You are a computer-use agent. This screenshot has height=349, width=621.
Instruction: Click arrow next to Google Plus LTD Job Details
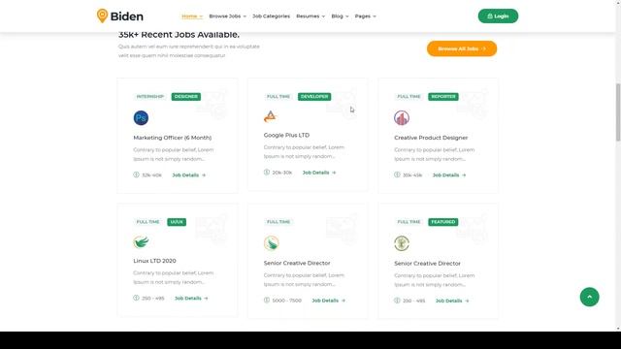point(334,173)
